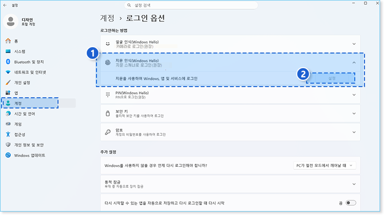This screenshot has width=384, height=215.
Task: Open 홈 in sidebar
Action: [16, 41]
